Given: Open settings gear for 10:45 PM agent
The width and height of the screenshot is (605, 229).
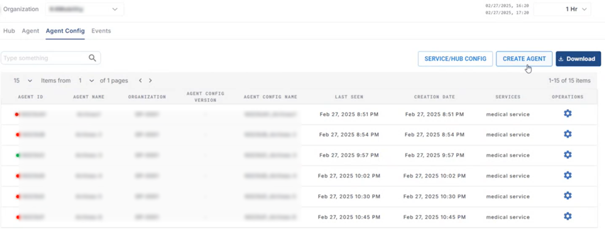Looking at the screenshot, I should pos(567,216).
